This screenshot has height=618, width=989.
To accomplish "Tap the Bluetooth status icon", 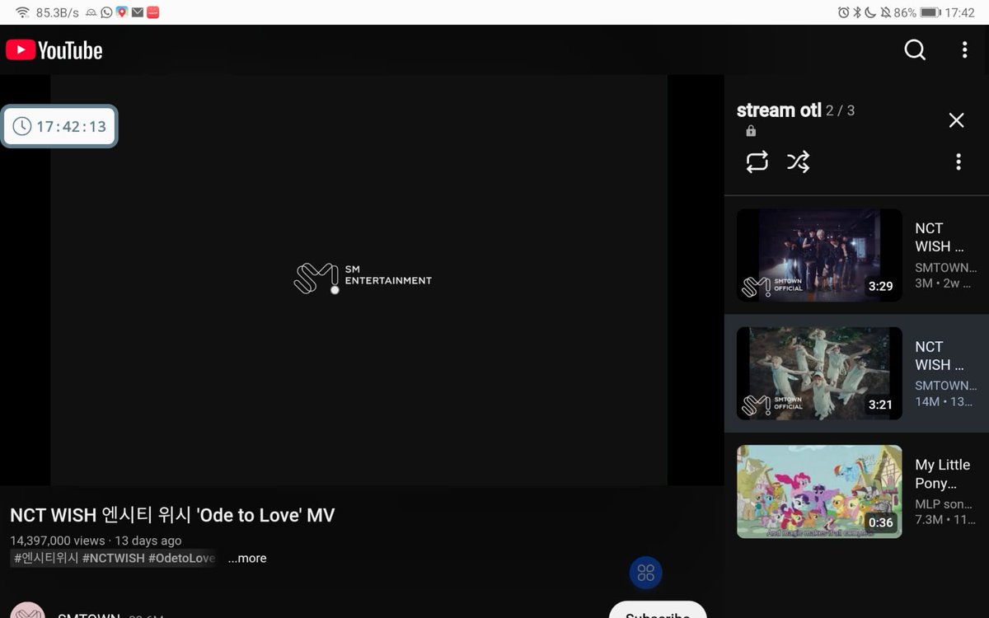I will click(857, 12).
